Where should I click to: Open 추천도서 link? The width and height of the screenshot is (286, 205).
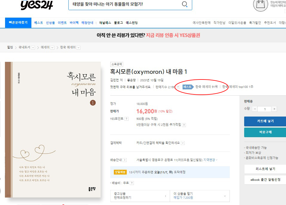(270, 23)
